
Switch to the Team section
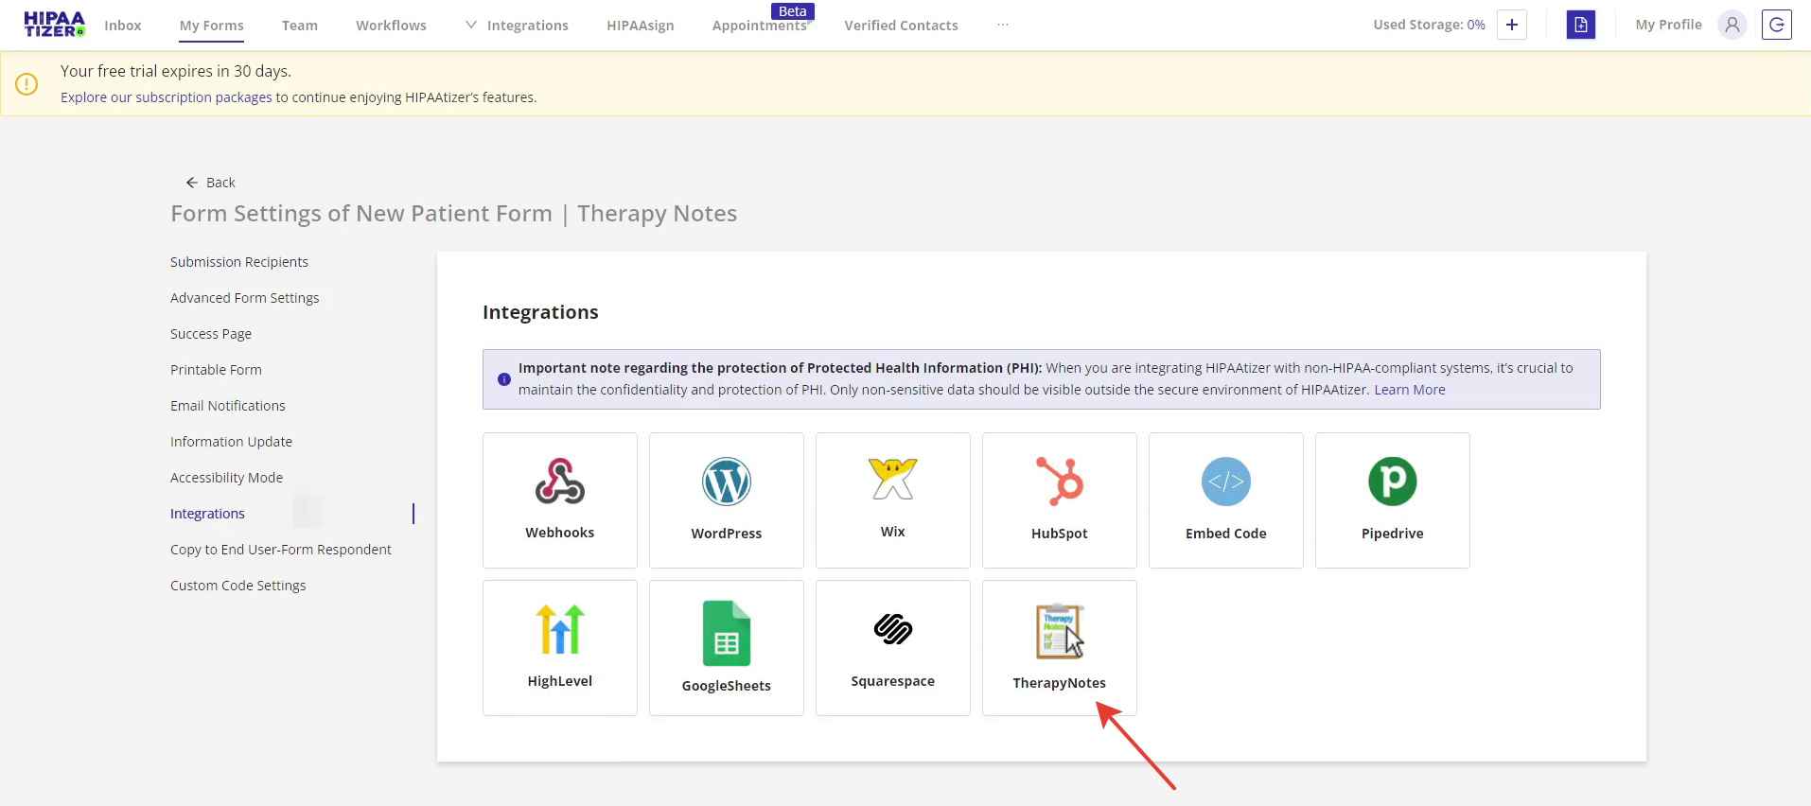(300, 26)
